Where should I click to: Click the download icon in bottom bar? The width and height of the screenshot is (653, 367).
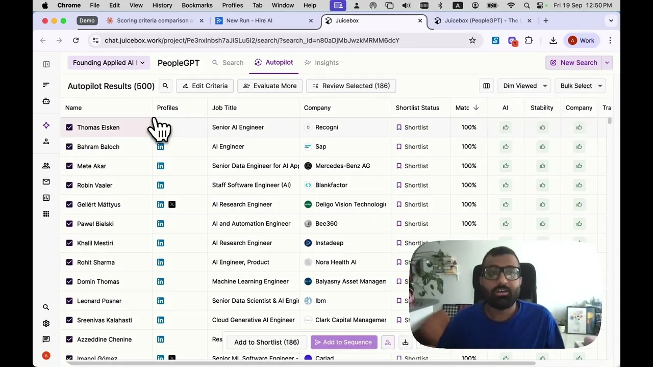tap(405, 343)
